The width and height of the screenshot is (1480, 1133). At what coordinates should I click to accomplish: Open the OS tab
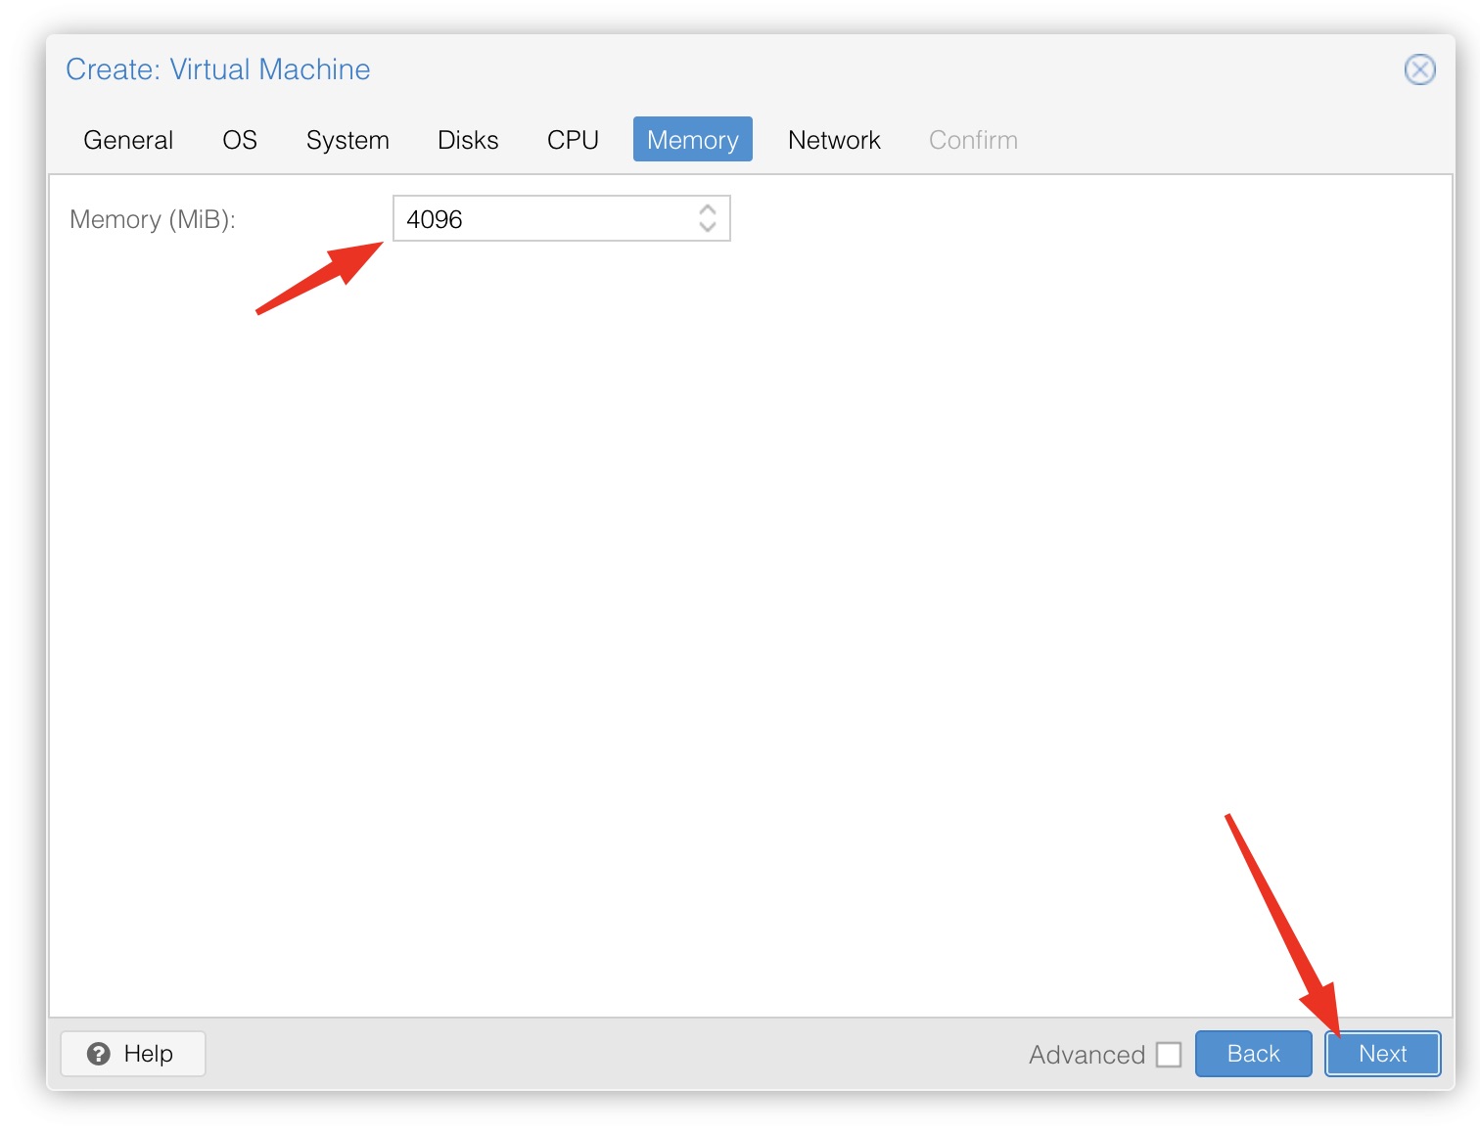pos(239,140)
